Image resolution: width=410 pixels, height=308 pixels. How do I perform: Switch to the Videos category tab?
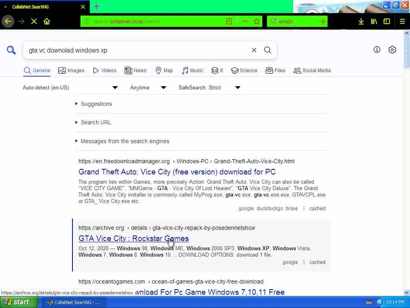tap(105, 71)
